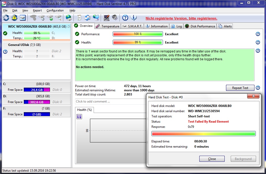Screen dimensions: 266x174
Task: Click the help icon beside Performance bar
Action: 258,34
